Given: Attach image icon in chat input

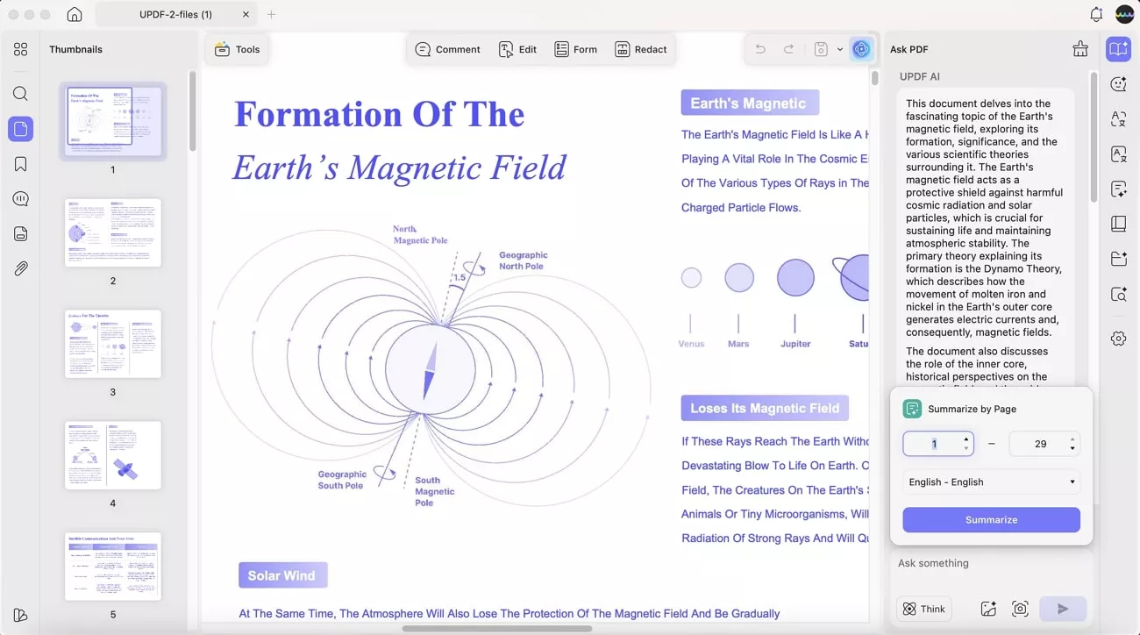Looking at the screenshot, I should (x=988, y=609).
